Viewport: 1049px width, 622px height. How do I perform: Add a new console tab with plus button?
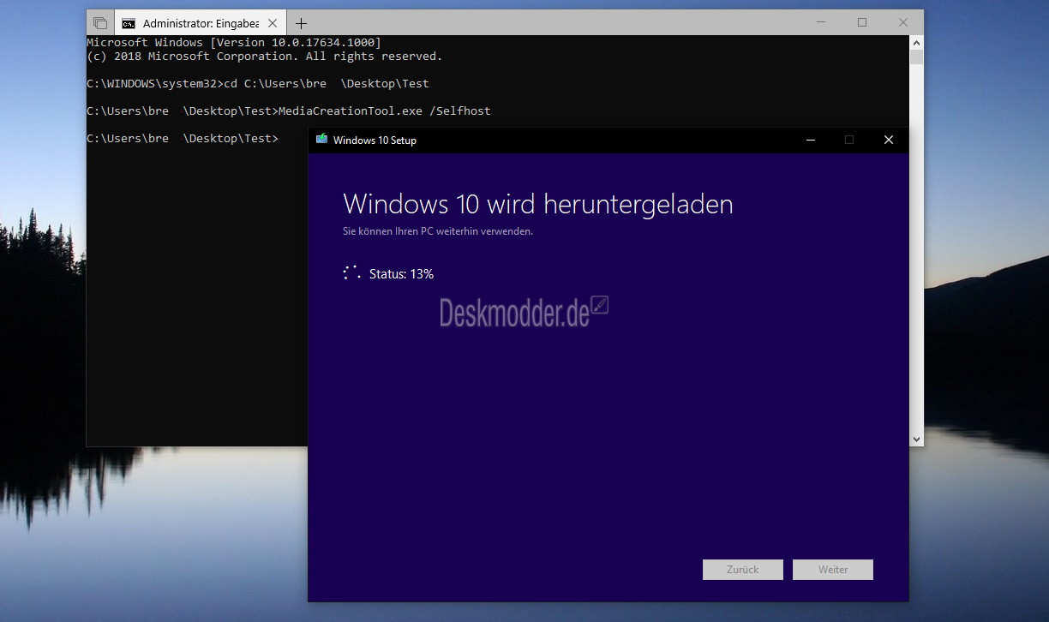(x=301, y=23)
